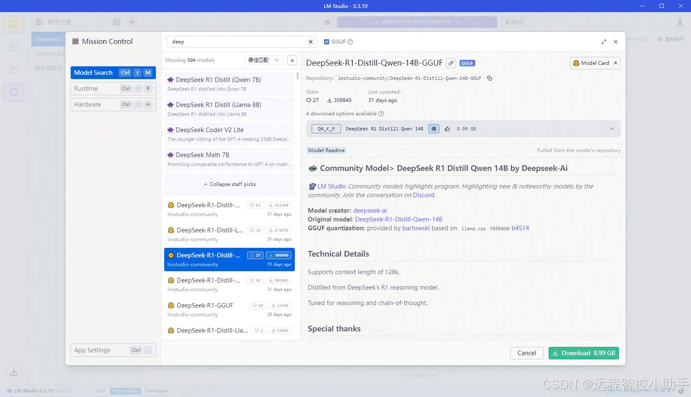The image size is (691, 397).
Task: Click the model list scrollbar
Action: pyautogui.click(x=298, y=76)
